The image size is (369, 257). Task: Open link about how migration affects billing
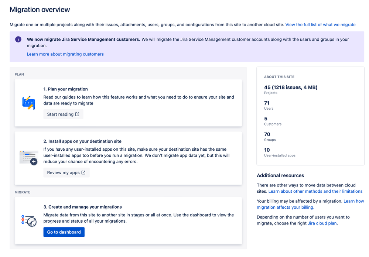tap(310, 204)
